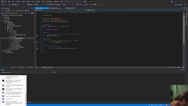The width and height of the screenshot is (188, 106).
Task: Select WebSocketActor.cpp in Solution Explorer
Action: click(x=20, y=35)
